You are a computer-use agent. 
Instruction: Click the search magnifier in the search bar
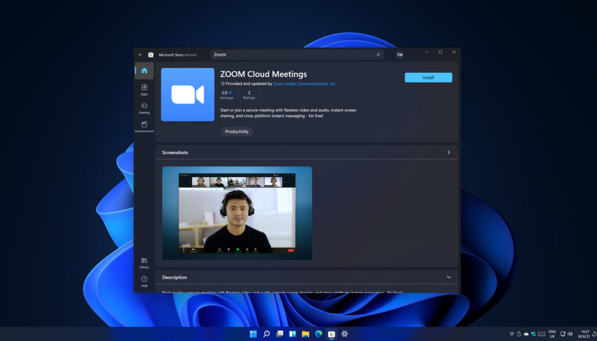click(378, 55)
